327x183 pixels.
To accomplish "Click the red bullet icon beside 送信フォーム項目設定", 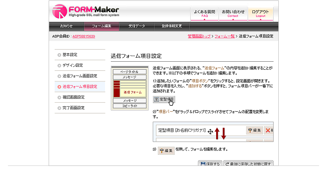I will click(59, 87).
